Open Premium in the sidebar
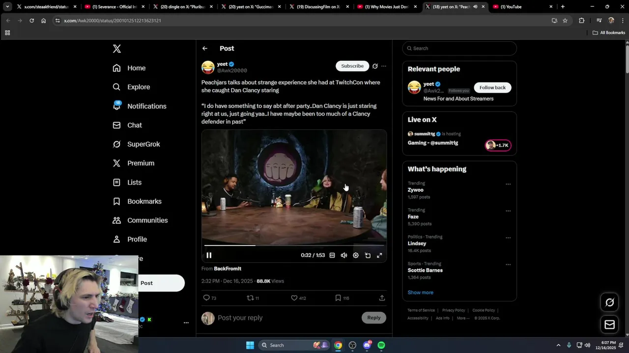 coord(134,163)
